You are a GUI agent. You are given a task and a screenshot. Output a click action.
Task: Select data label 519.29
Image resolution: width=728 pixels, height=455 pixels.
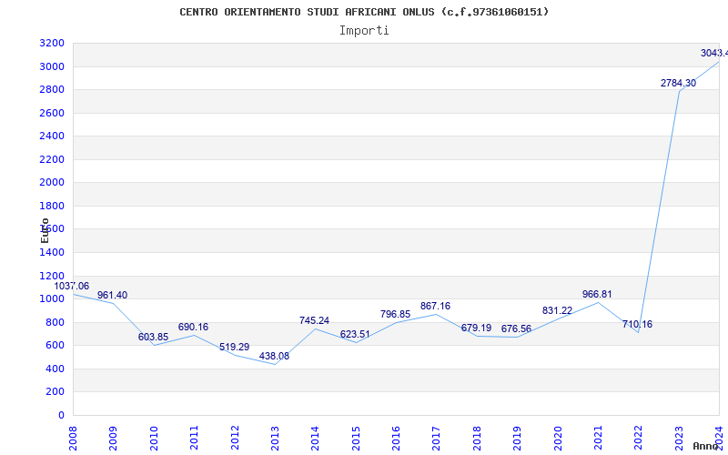[234, 348]
